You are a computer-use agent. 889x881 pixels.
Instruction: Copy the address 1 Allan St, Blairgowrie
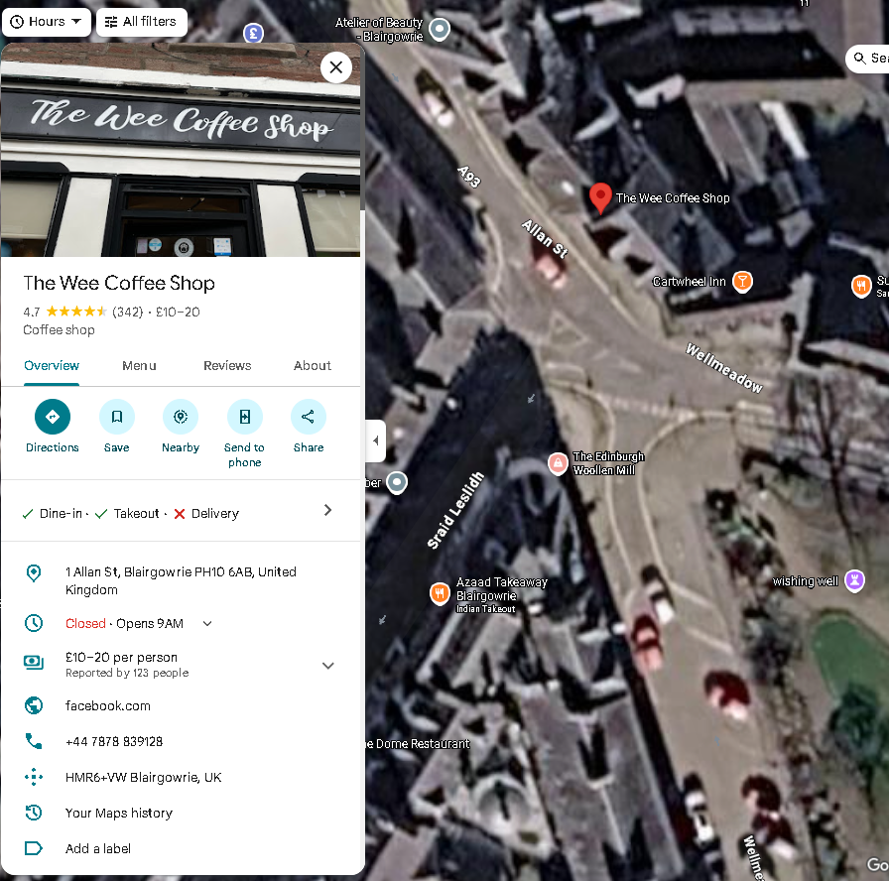(x=181, y=580)
